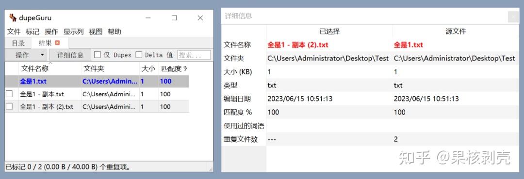Viewport: 524px width, 179px height.
Task: Sort by 文件夹 column header
Action: pyautogui.click(x=110, y=69)
